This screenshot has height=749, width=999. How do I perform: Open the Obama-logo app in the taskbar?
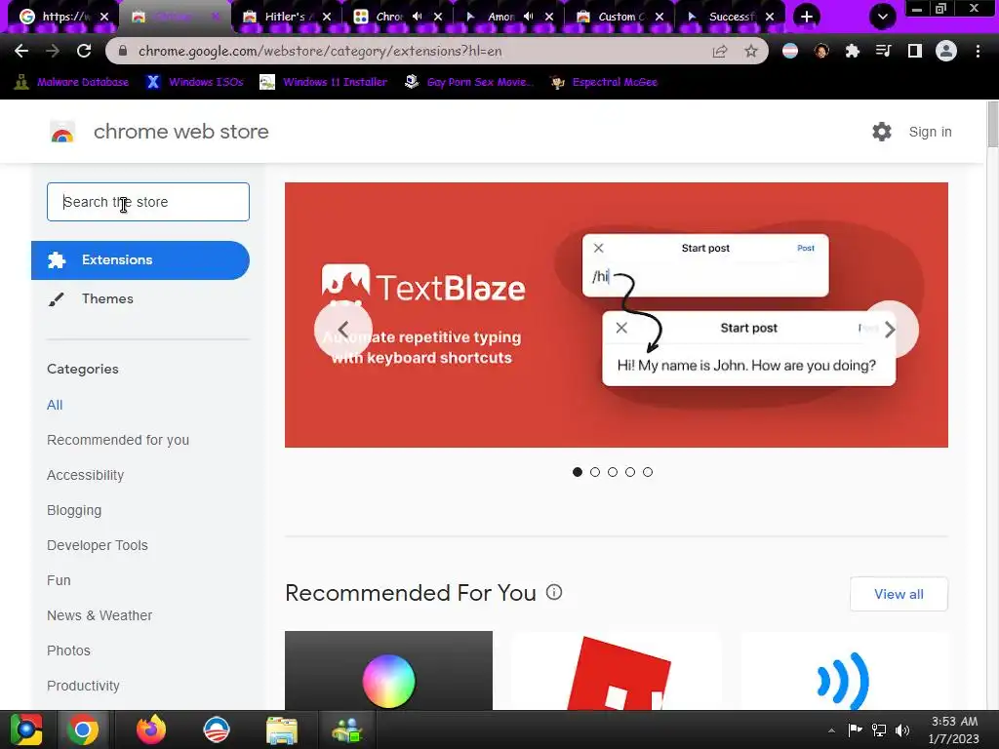(x=216, y=729)
